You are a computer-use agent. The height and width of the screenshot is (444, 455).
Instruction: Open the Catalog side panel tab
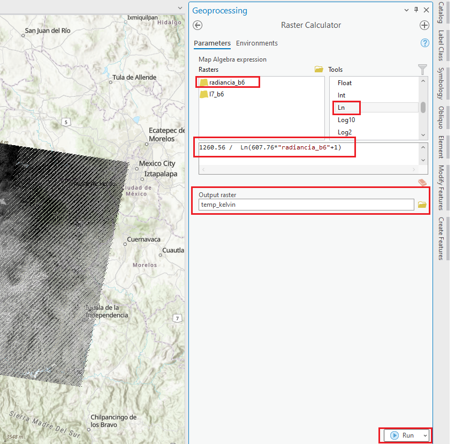[x=441, y=13]
